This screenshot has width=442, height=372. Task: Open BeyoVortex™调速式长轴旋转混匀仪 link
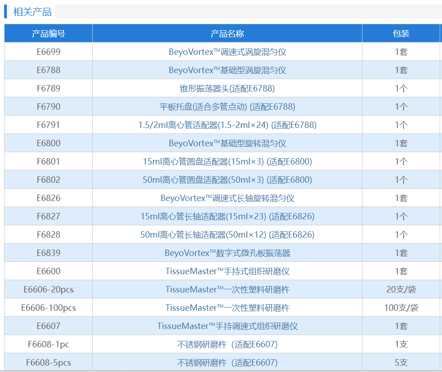pyautogui.click(x=227, y=198)
